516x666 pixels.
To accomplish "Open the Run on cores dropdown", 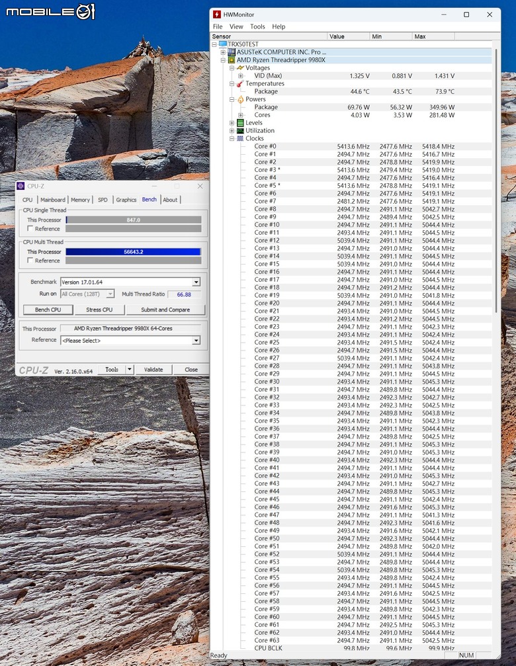I will tap(110, 294).
